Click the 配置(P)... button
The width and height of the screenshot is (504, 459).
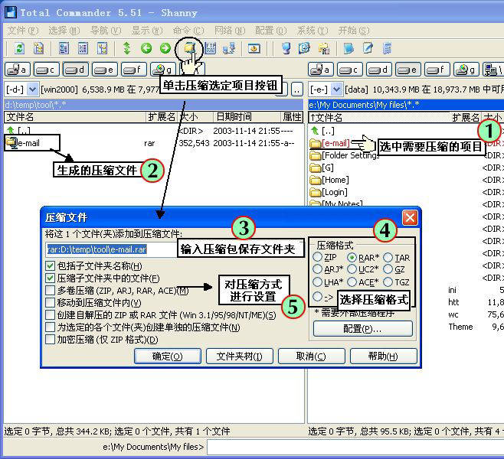(362, 329)
